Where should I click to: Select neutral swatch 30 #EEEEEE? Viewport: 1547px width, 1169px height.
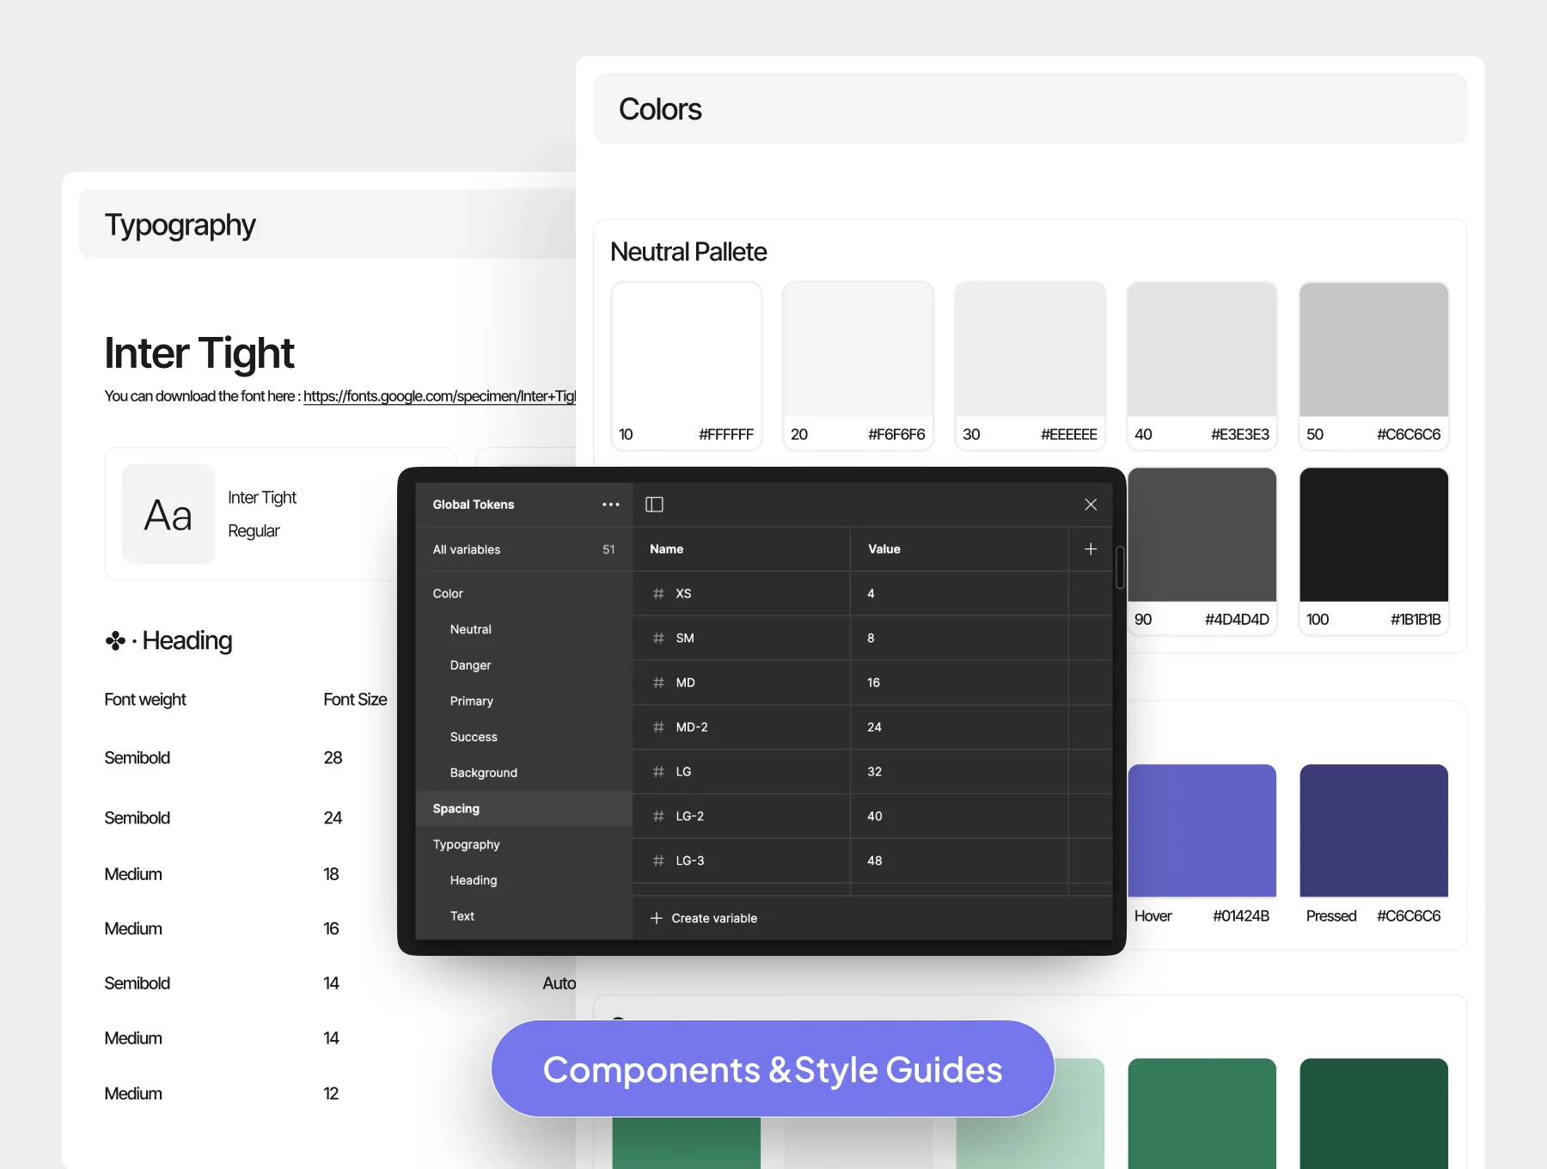(x=1030, y=366)
